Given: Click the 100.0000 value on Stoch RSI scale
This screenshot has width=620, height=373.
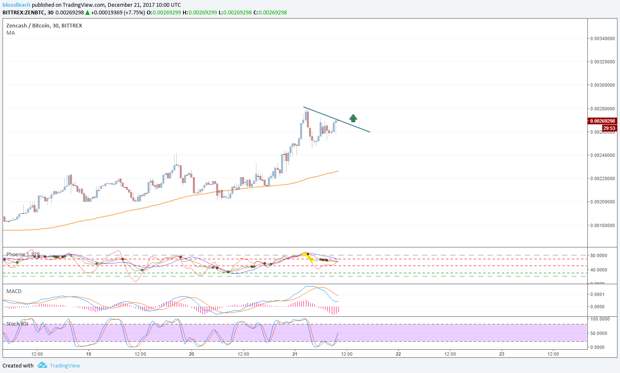Looking at the screenshot, I should [600, 319].
